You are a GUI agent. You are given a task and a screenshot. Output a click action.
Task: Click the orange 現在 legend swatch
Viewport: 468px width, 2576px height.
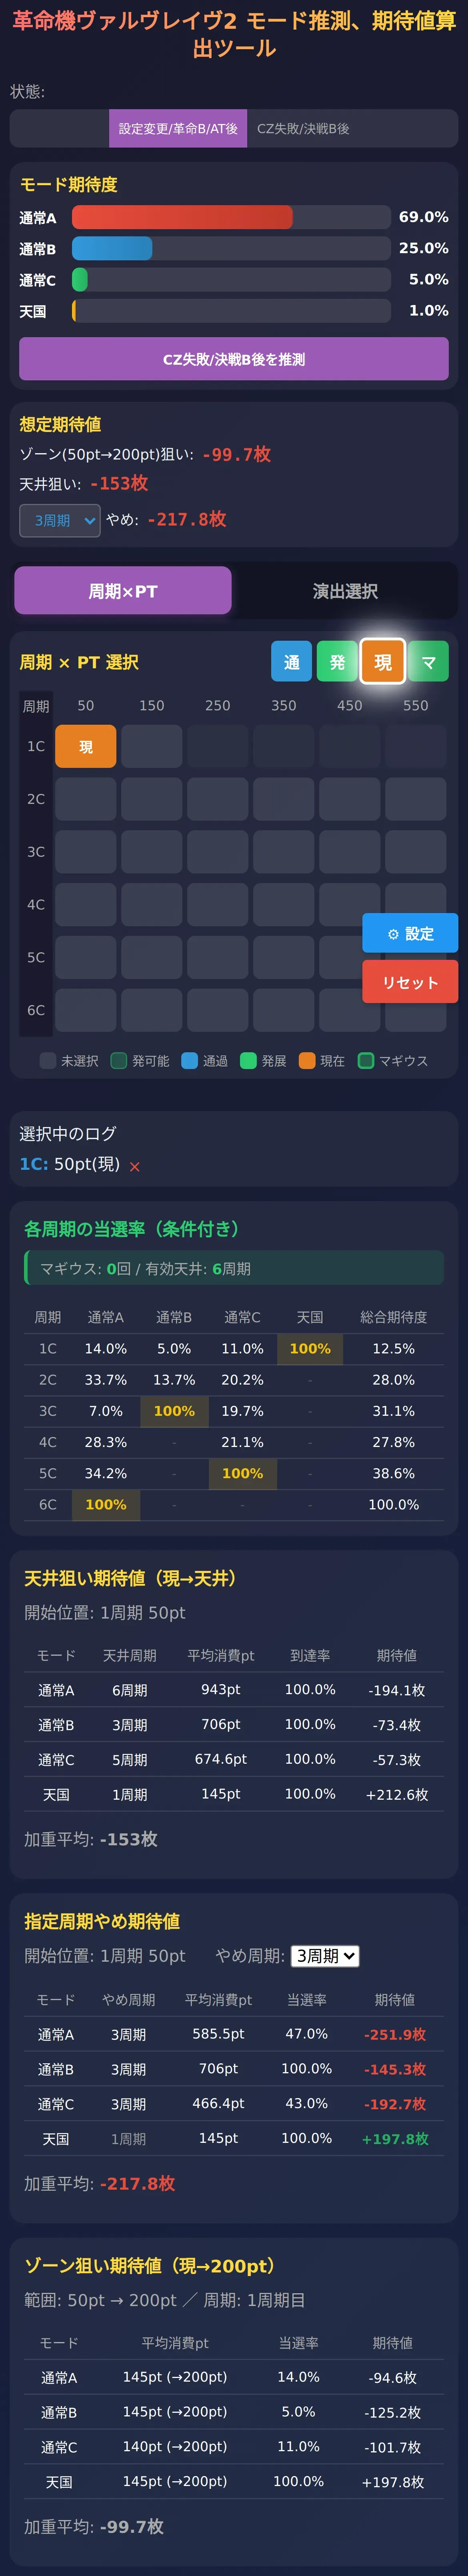pos(307,1061)
